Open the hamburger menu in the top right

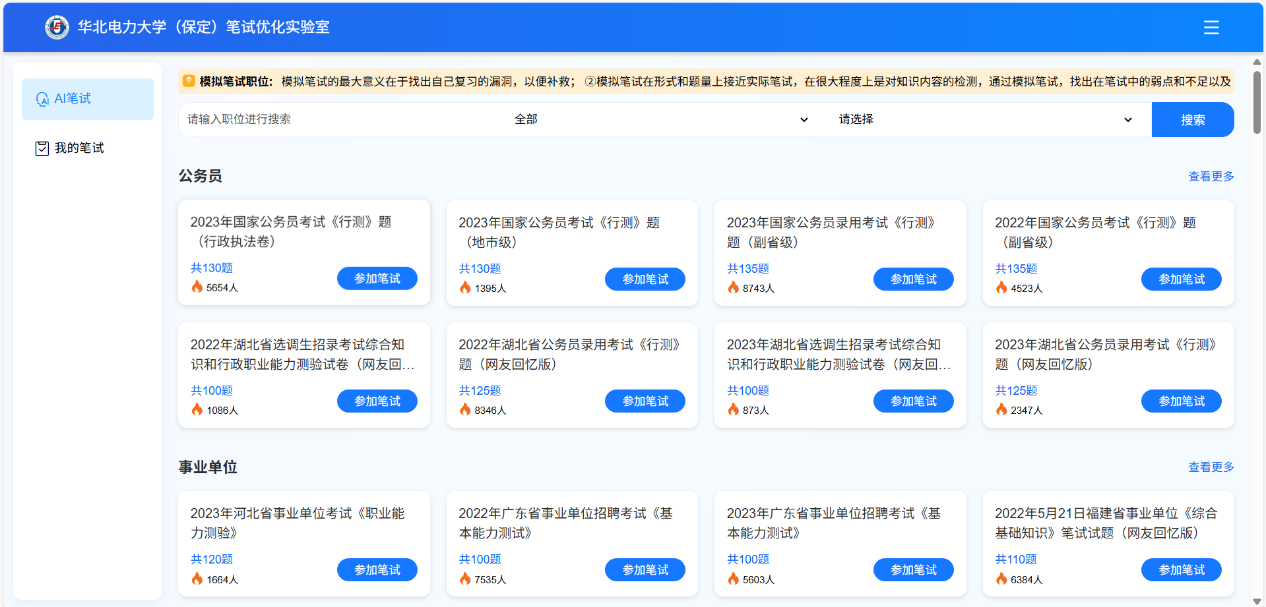(x=1211, y=27)
